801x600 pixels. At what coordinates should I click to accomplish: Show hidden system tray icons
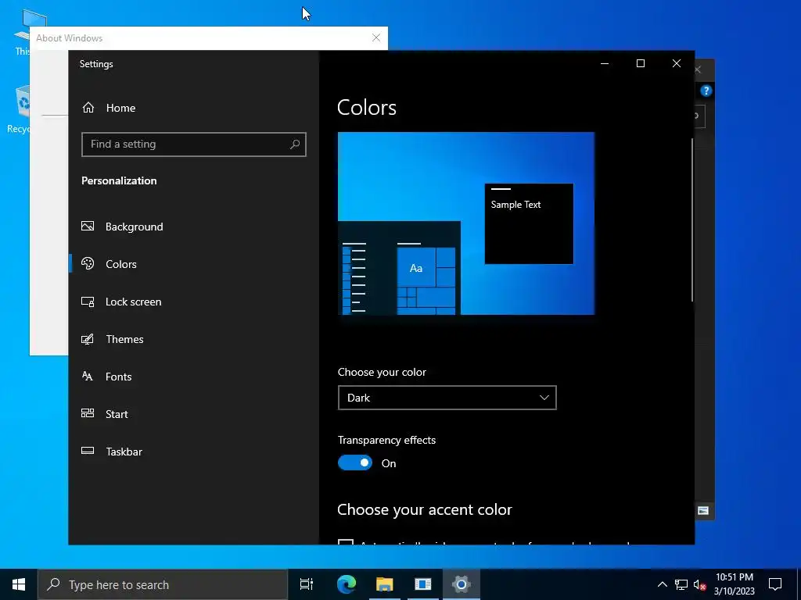662,584
